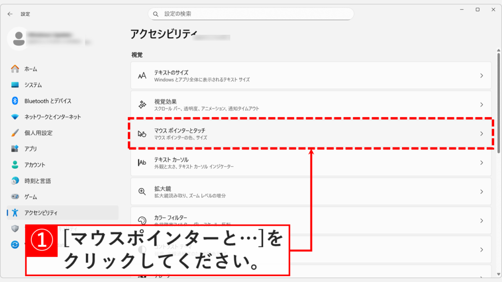Click the アプリ apps icon

click(x=15, y=149)
